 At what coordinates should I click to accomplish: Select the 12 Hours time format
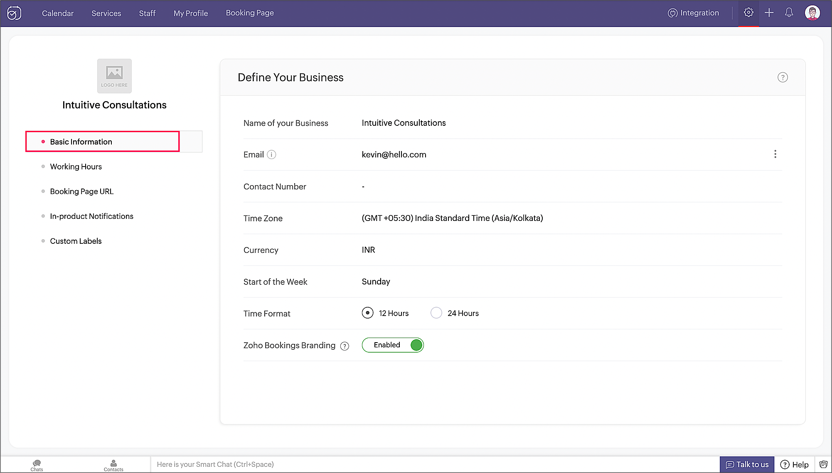(367, 313)
